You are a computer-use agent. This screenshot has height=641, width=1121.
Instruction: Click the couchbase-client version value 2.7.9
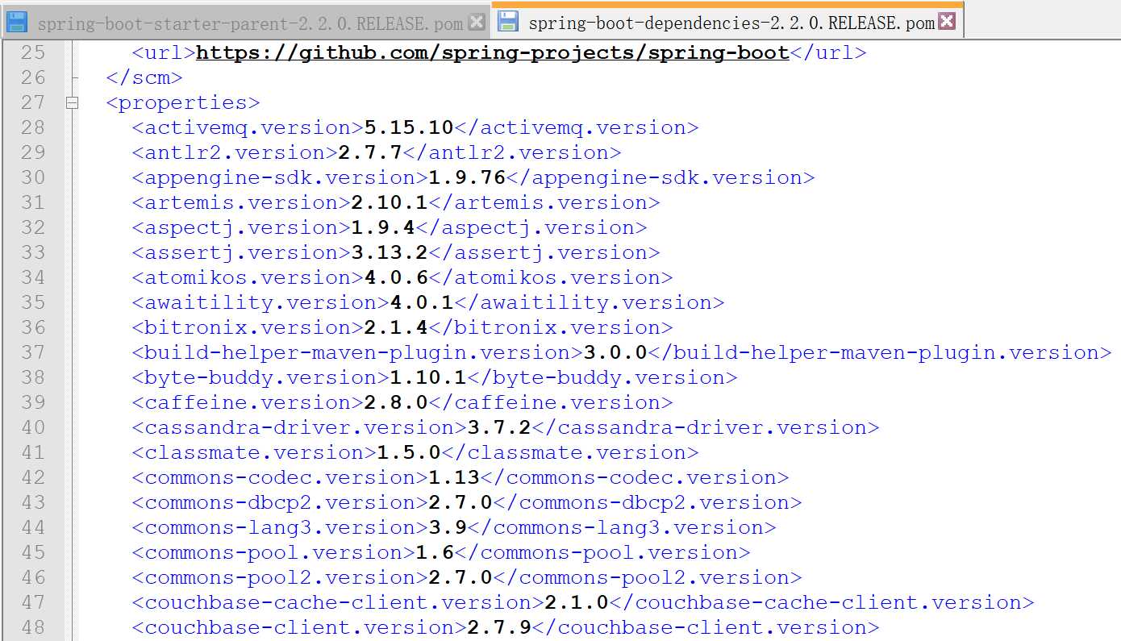(x=499, y=628)
